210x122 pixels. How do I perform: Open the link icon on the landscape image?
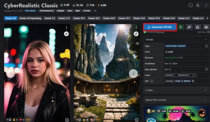136,34
